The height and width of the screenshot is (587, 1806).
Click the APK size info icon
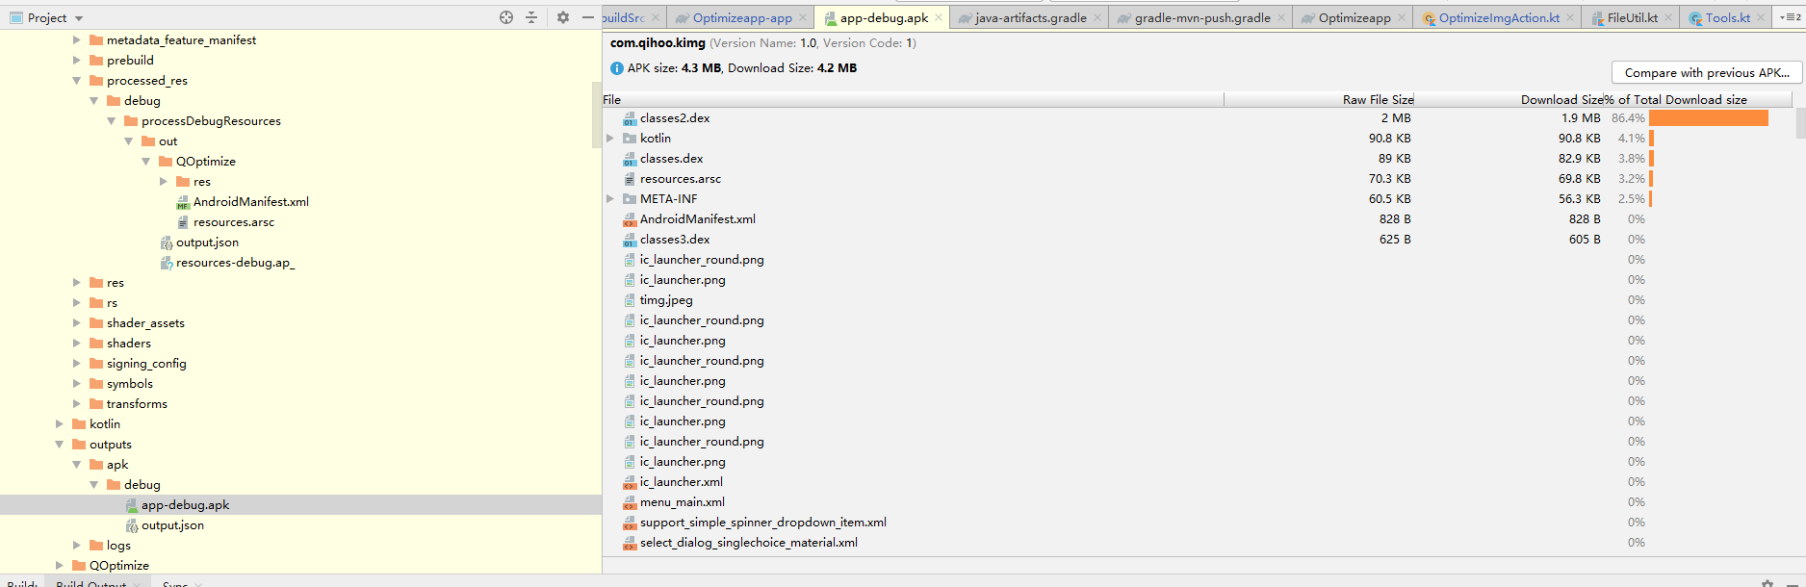click(x=617, y=68)
